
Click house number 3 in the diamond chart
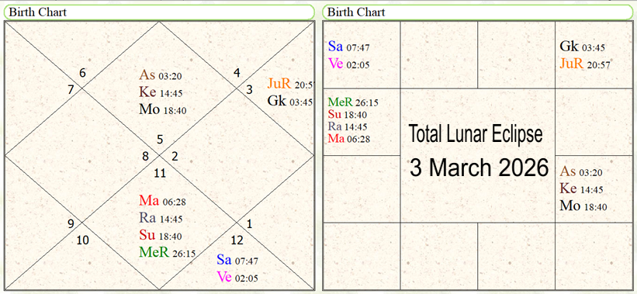tap(248, 89)
